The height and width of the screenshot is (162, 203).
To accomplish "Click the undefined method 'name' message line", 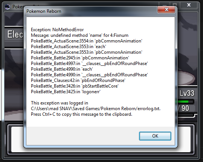I will [x=79, y=35].
